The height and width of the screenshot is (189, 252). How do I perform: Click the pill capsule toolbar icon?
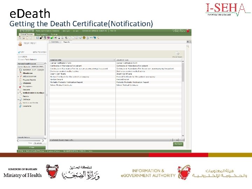pyautogui.click(x=41, y=38)
